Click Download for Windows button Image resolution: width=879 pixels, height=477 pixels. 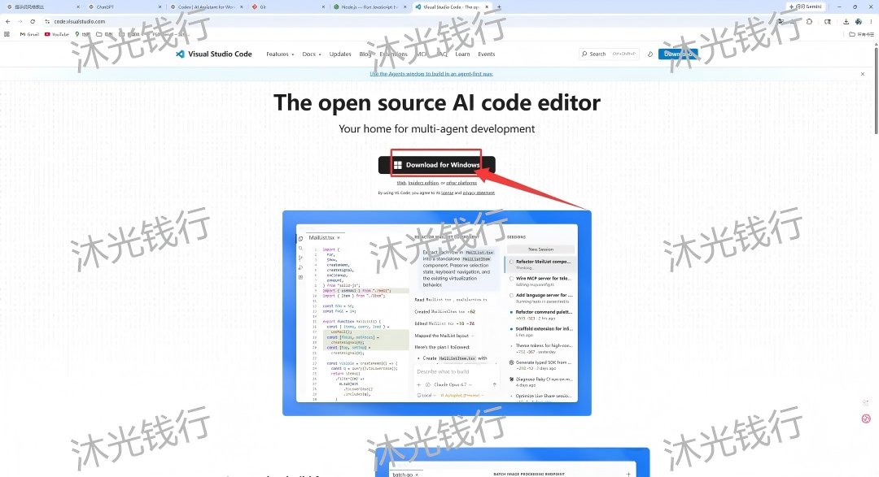(x=437, y=165)
